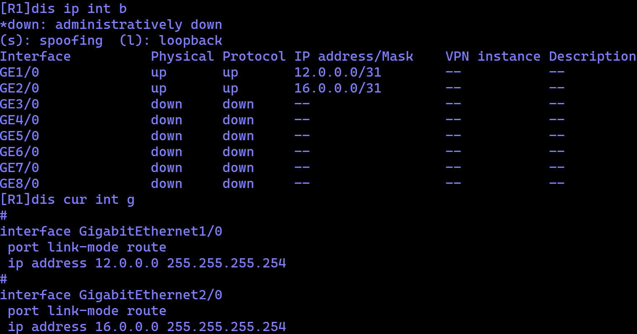Click the "ip address 12.0.0.0 255.255.255.254" line
The height and width of the screenshot is (334, 637).
(x=147, y=263)
